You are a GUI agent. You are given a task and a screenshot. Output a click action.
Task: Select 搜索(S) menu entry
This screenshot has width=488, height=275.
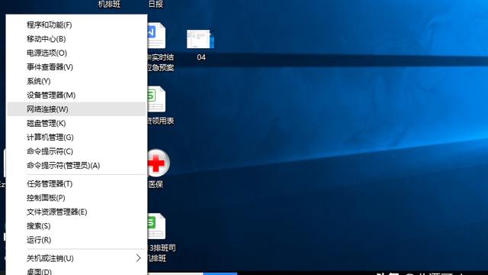pyautogui.click(x=76, y=226)
